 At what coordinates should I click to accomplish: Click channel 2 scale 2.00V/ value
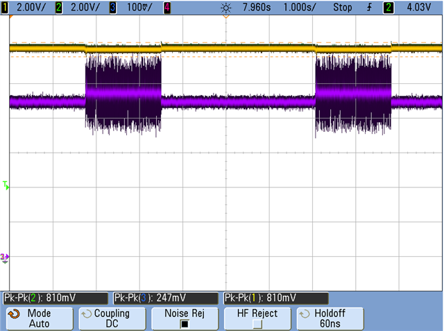click(85, 8)
